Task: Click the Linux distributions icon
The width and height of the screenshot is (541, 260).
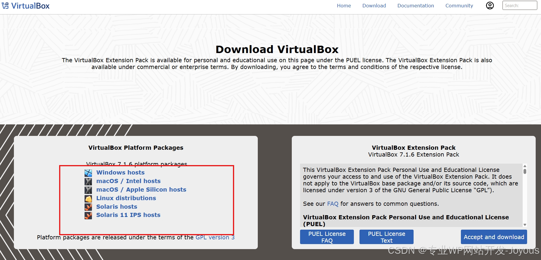Action: pyautogui.click(x=88, y=198)
